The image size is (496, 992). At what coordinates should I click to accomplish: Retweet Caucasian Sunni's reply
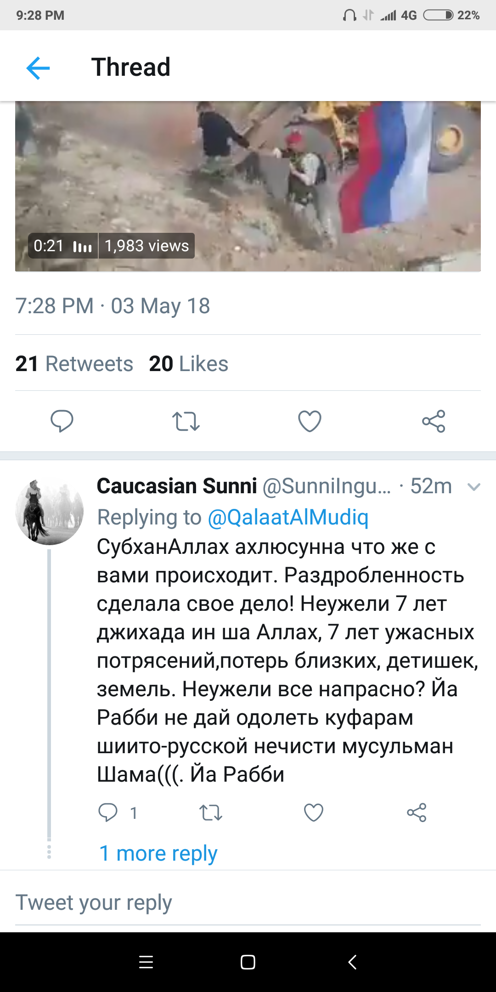coord(211,812)
